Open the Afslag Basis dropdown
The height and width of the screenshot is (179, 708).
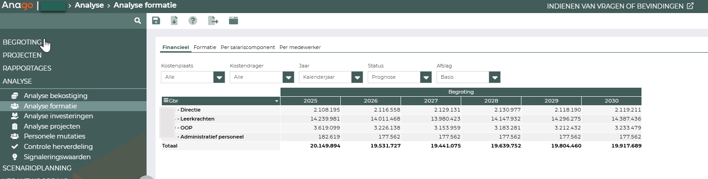point(468,77)
